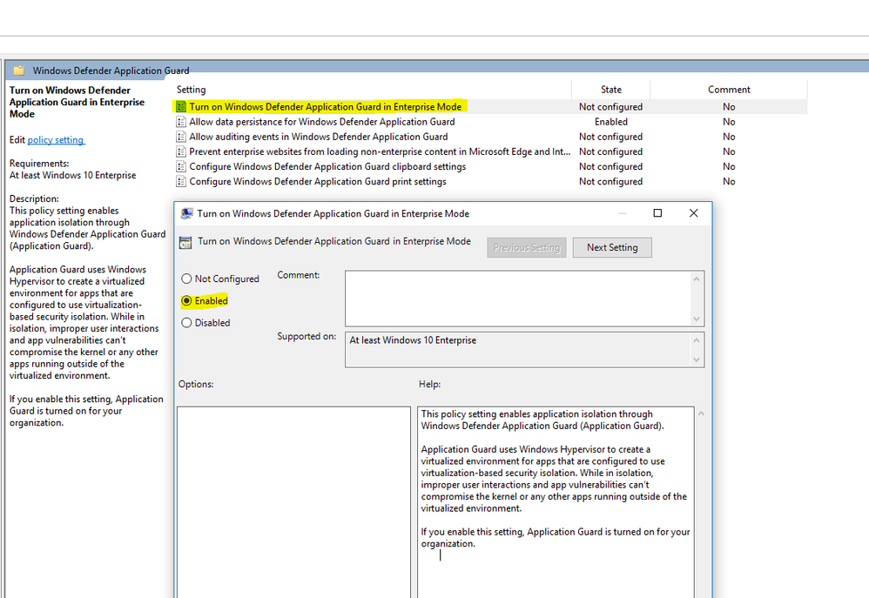Select the Disabled radio button
The width and height of the screenshot is (869, 598).
[x=186, y=323]
